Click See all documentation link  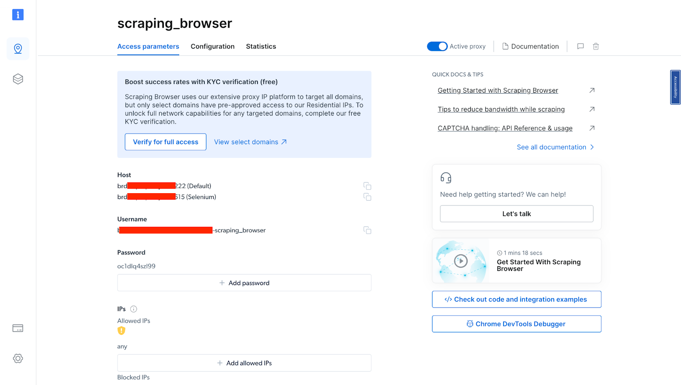555,147
